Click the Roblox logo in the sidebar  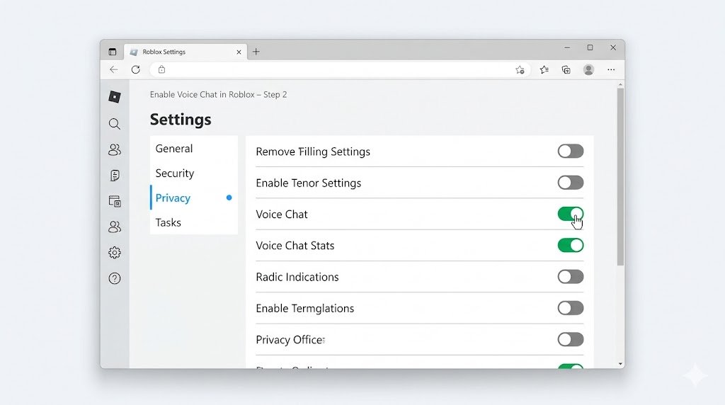[115, 96]
